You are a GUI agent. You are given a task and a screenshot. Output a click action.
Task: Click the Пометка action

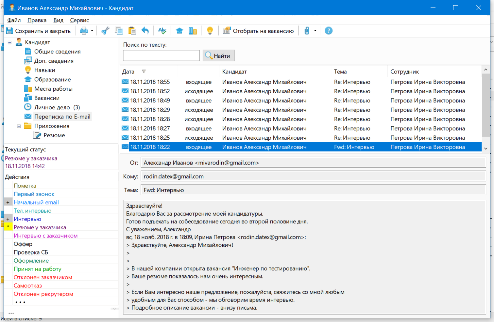pyautogui.click(x=25, y=186)
